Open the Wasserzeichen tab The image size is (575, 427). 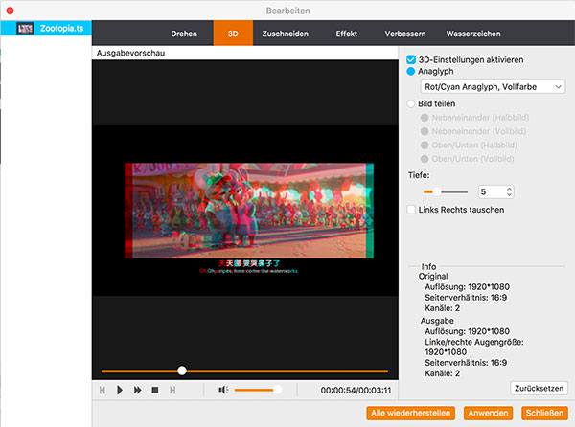[473, 34]
